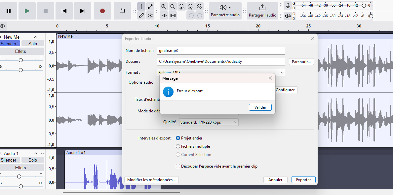Viewport: 393px width, 195px height.
Task: Skip to the project start
Action: coord(64,11)
